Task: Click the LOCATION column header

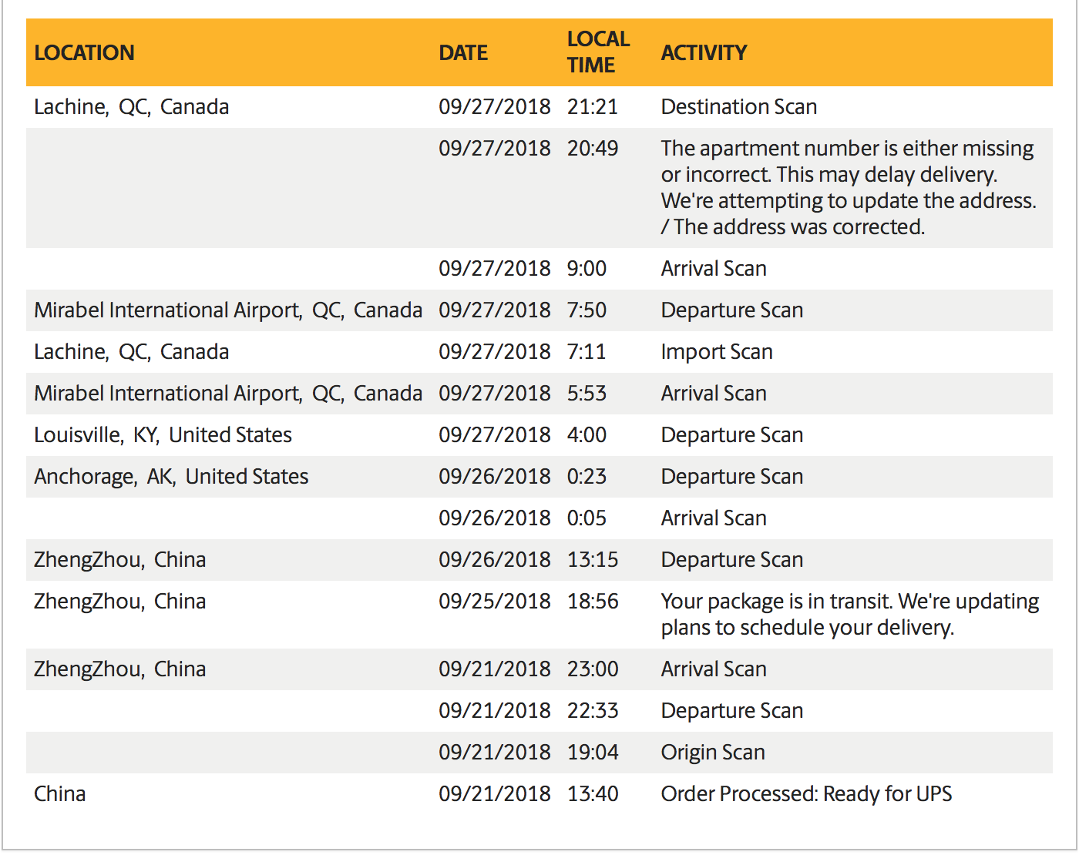Action: (x=84, y=53)
